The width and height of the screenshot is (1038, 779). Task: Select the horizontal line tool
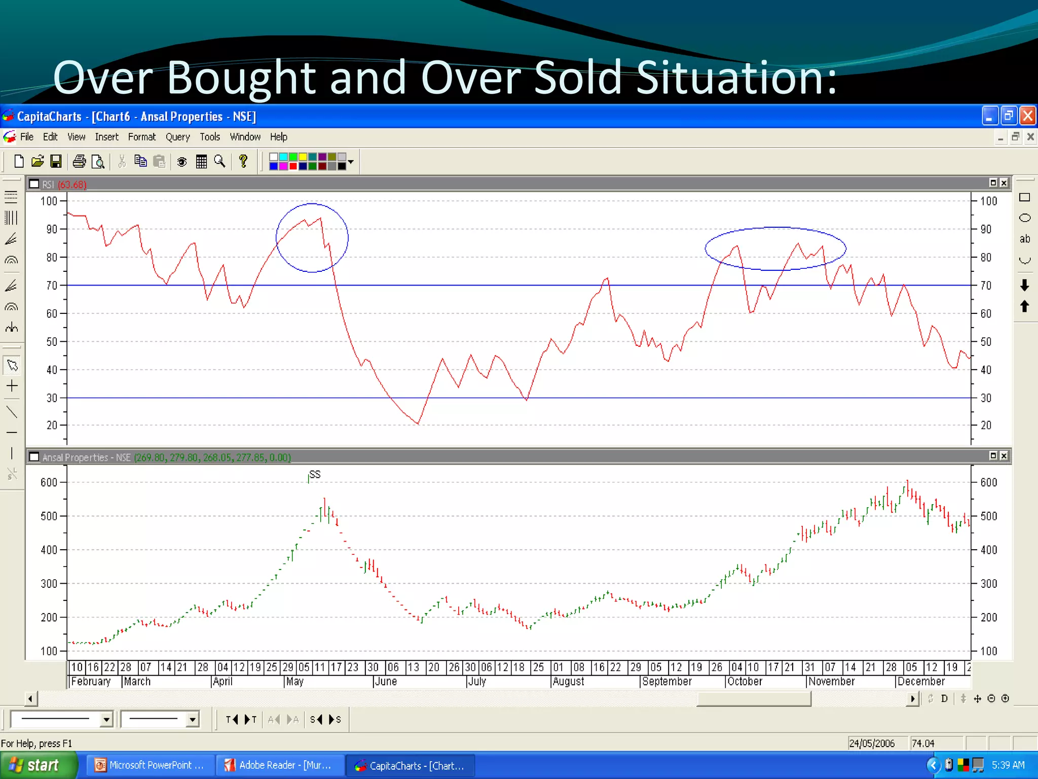tap(12, 433)
